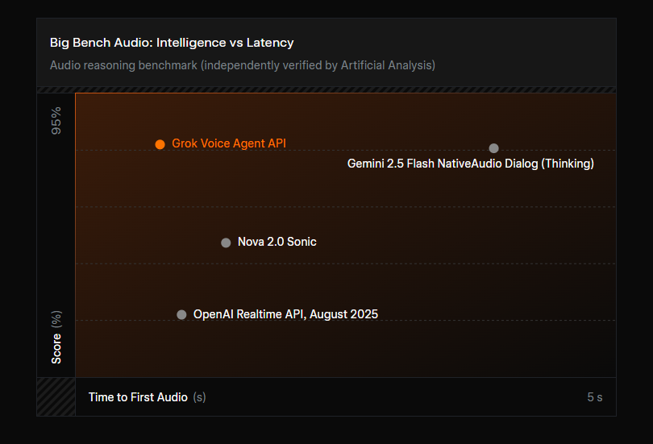Click the Grok Voice Agent API label

(229, 143)
